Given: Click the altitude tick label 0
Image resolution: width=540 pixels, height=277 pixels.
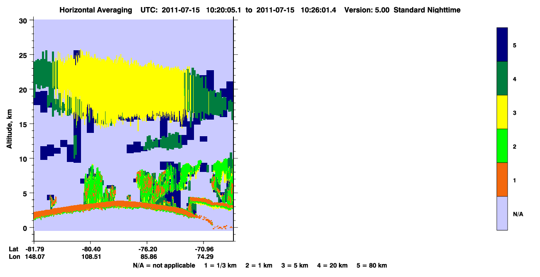Looking at the screenshot, I should point(26,228).
